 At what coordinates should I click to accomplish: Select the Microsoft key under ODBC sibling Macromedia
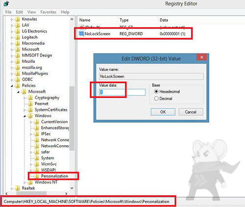(x=30, y=50)
